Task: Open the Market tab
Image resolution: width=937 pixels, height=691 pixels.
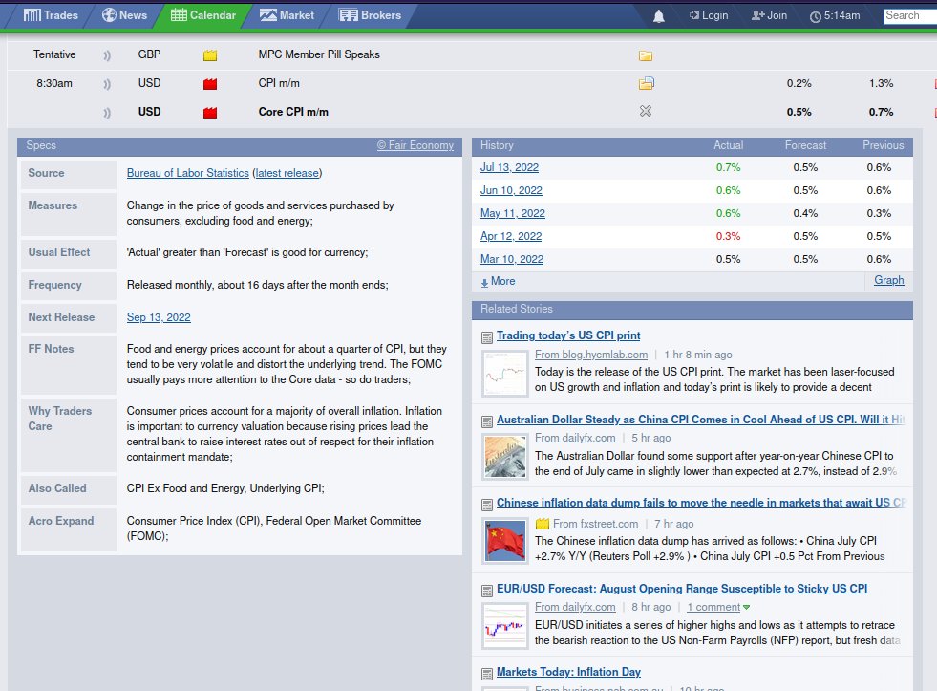Action: tap(287, 15)
